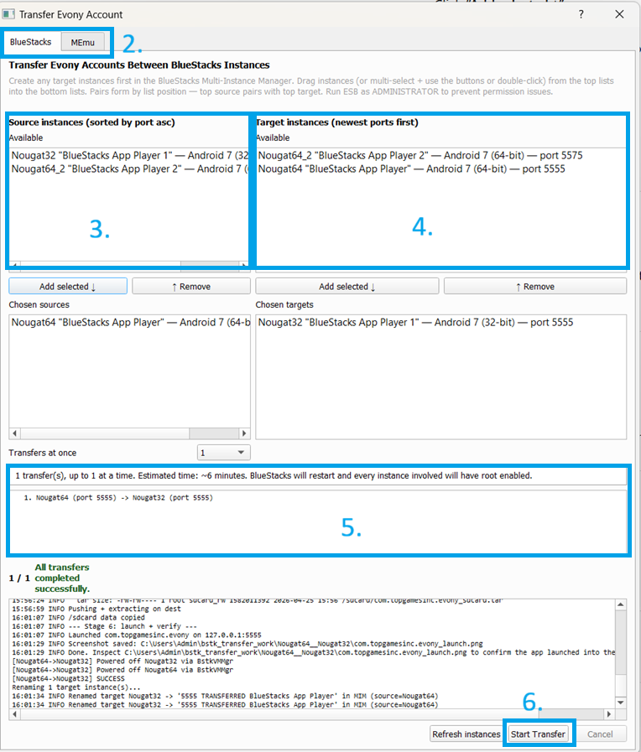
Task: Click Add selected under target instances
Action: pos(347,287)
